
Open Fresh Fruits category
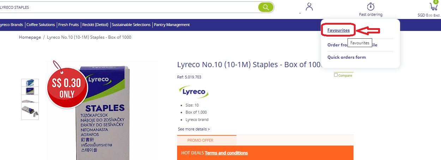pyautogui.click(x=68, y=25)
